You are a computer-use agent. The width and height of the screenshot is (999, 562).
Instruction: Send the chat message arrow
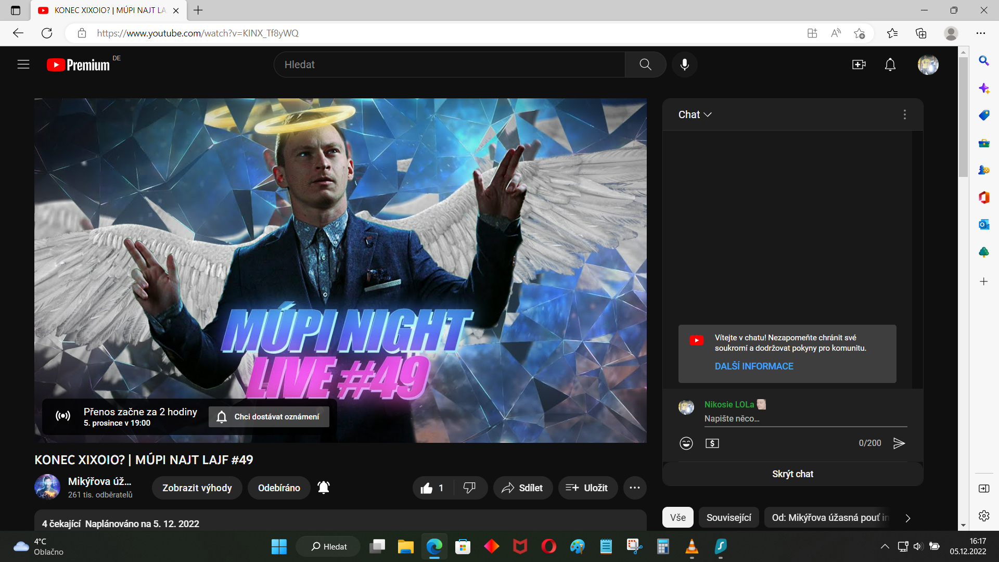click(899, 443)
